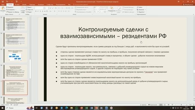Viewport: 195px width, 110px height.
Task: Toggle Bold (Ж) formatting
Action: [x=36, y=11]
